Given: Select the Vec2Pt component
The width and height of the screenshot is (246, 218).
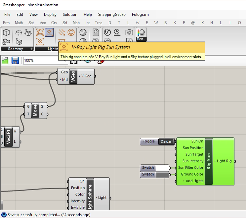Looking at the screenshot, I should coord(8,137).
